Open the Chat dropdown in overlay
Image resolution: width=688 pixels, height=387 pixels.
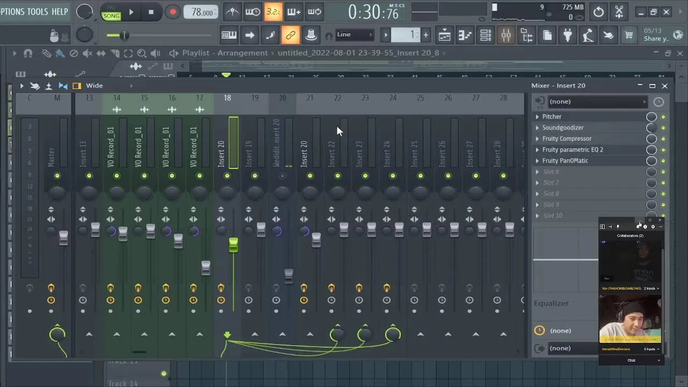[x=632, y=360]
